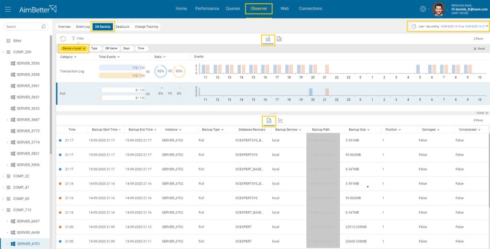Click the DB Name filter chip
The width and height of the screenshot is (490, 249).
pyautogui.click(x=111, y=48)
